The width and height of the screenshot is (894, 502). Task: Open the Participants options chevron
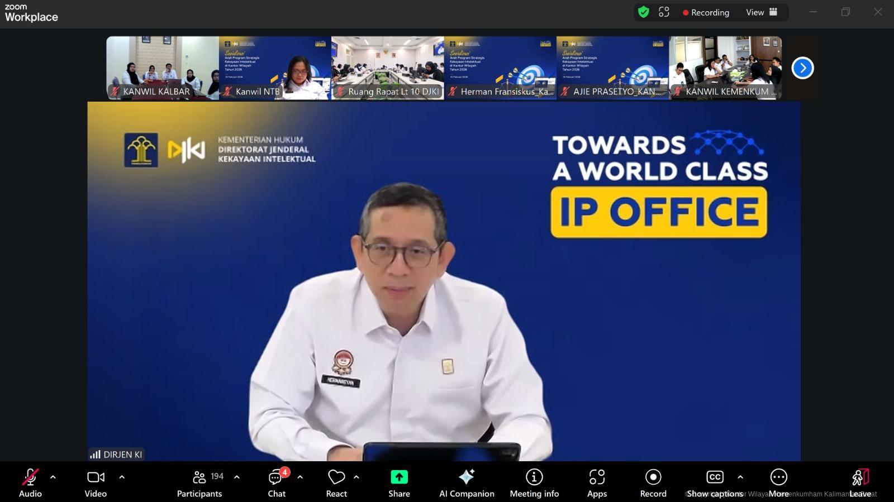click(237, 477)
